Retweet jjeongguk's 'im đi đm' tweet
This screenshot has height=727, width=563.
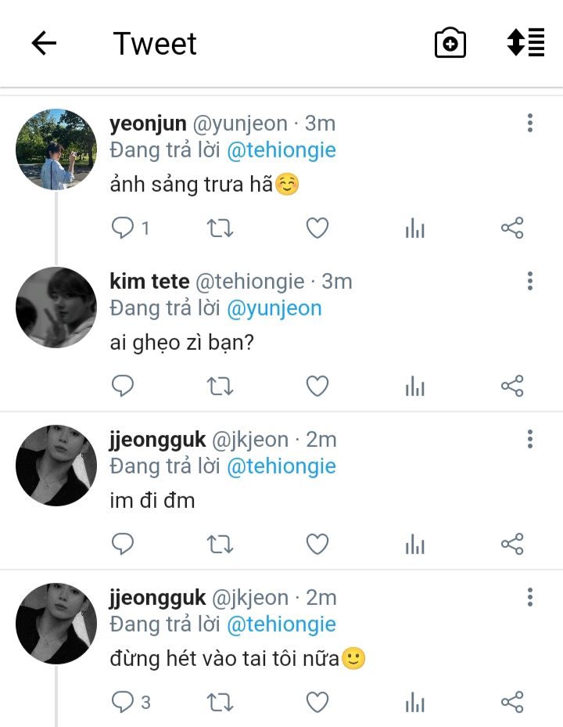click(220, 544)
